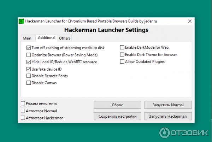Click Сохранить настройки button
212x142 pixels.
tap(117, 116)
